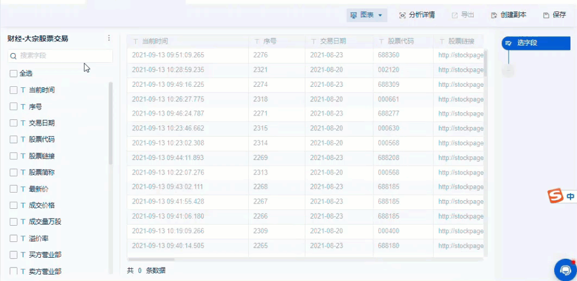
Task: Check the 买方营业部 field checkbox
Action: point(14,255)
